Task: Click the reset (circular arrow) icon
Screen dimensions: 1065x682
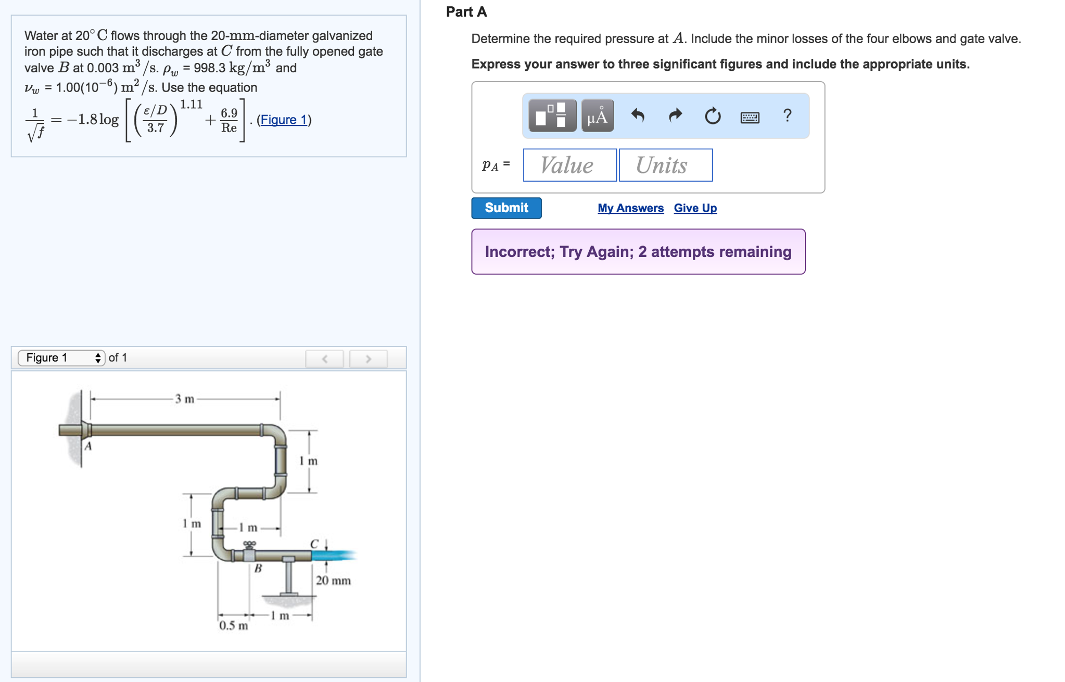Action: (x=713, y=115)
